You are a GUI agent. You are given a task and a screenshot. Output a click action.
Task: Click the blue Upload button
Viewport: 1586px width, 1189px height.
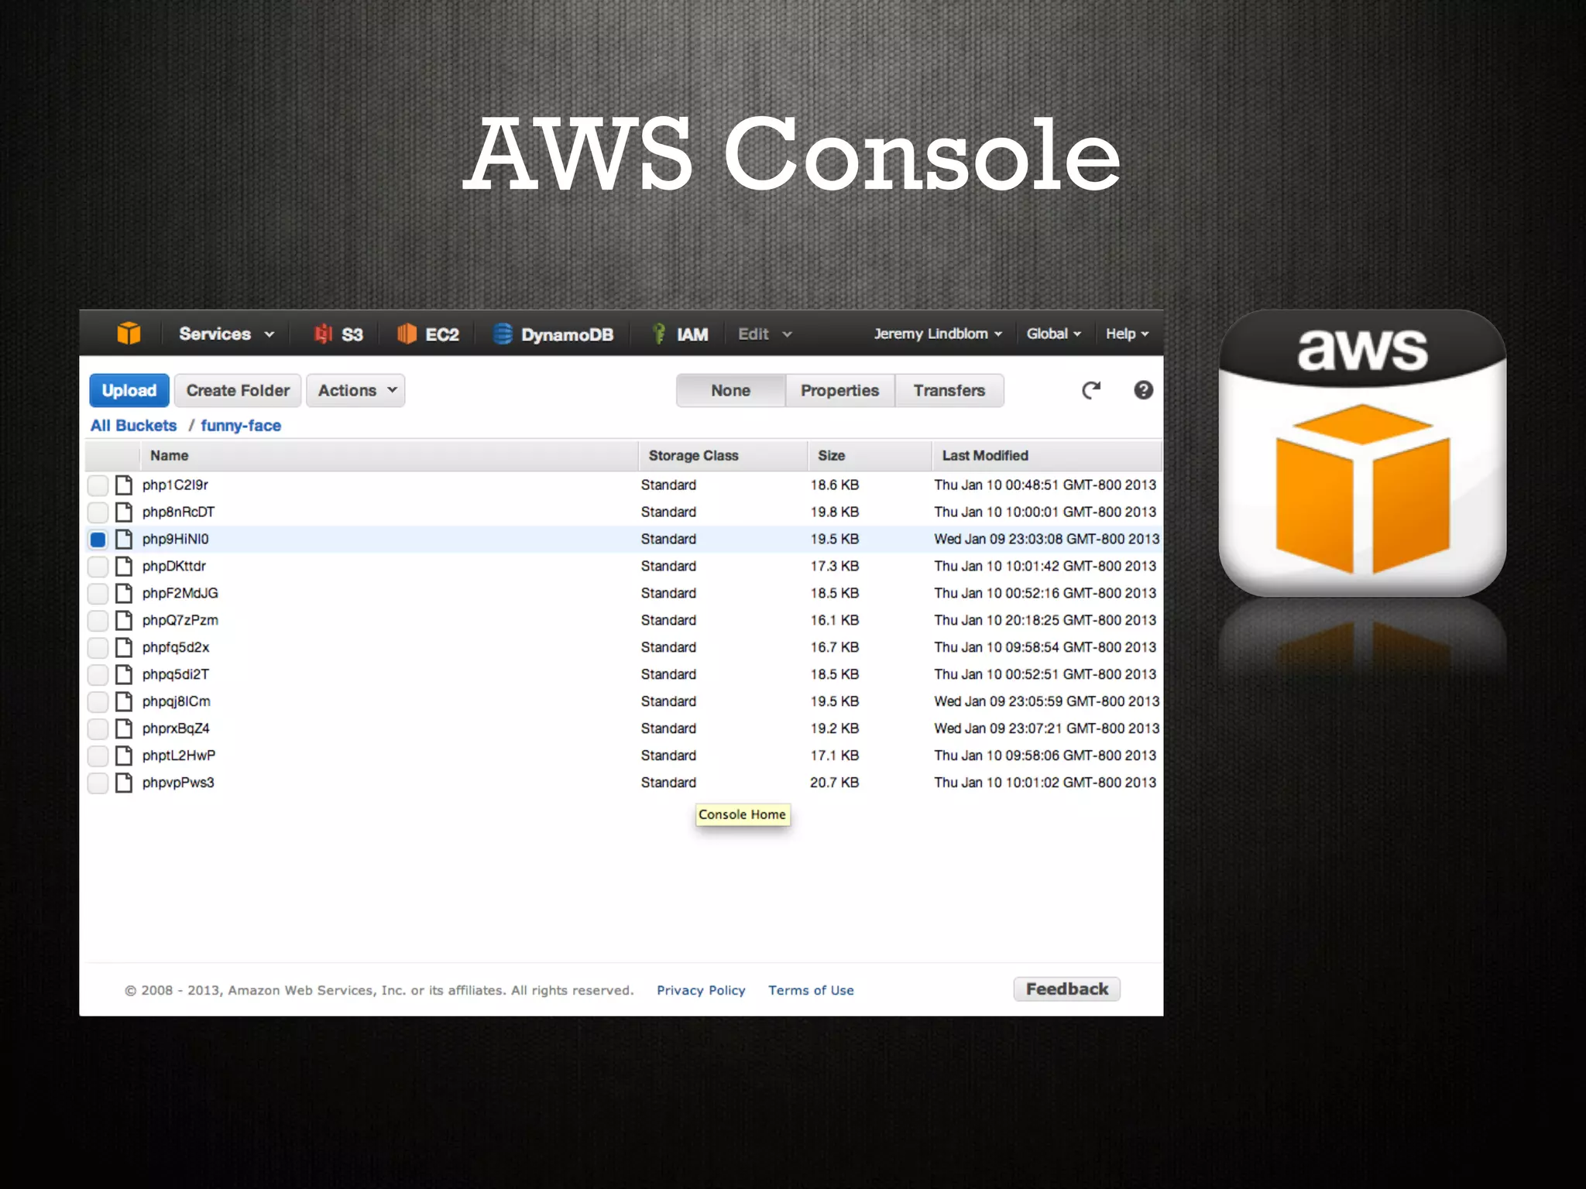tap(129, 390)
